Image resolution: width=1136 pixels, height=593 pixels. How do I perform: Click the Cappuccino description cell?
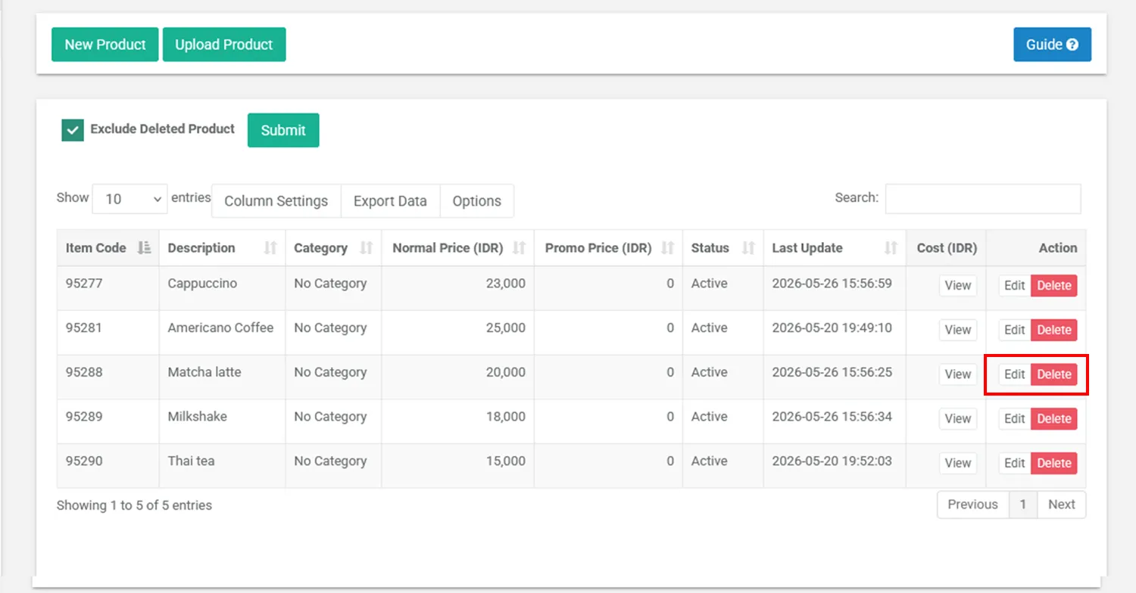[222, 288]
